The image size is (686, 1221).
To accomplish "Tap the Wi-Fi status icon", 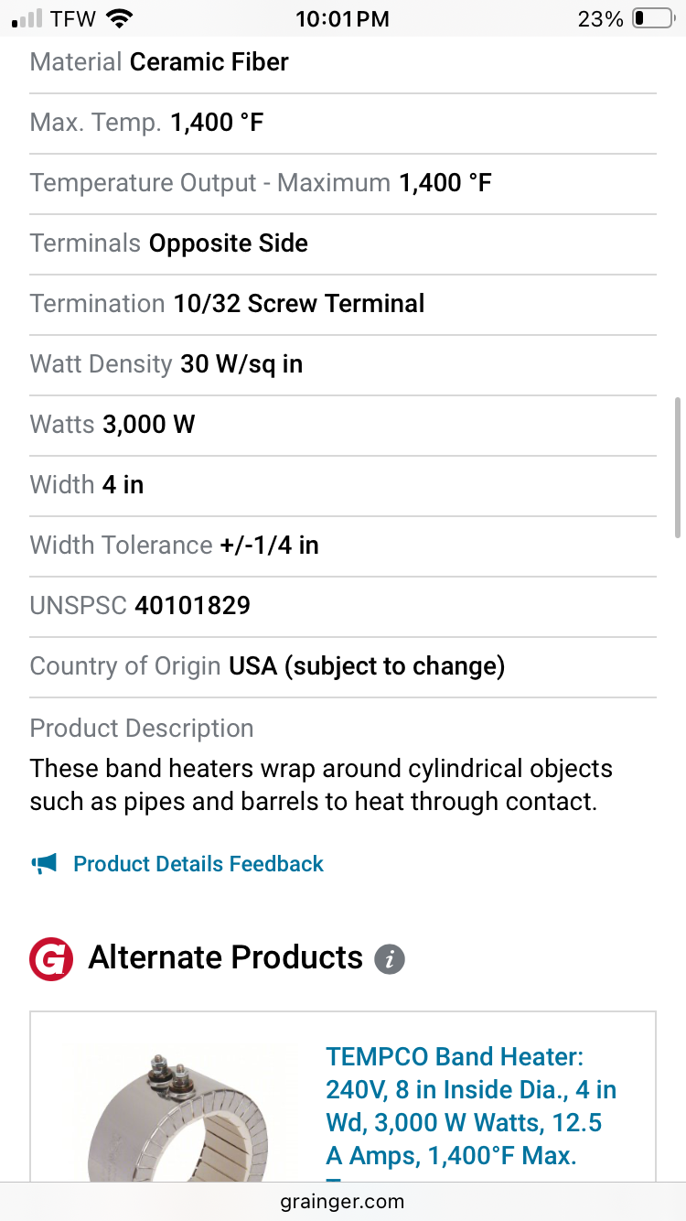I will click(119, 18).
